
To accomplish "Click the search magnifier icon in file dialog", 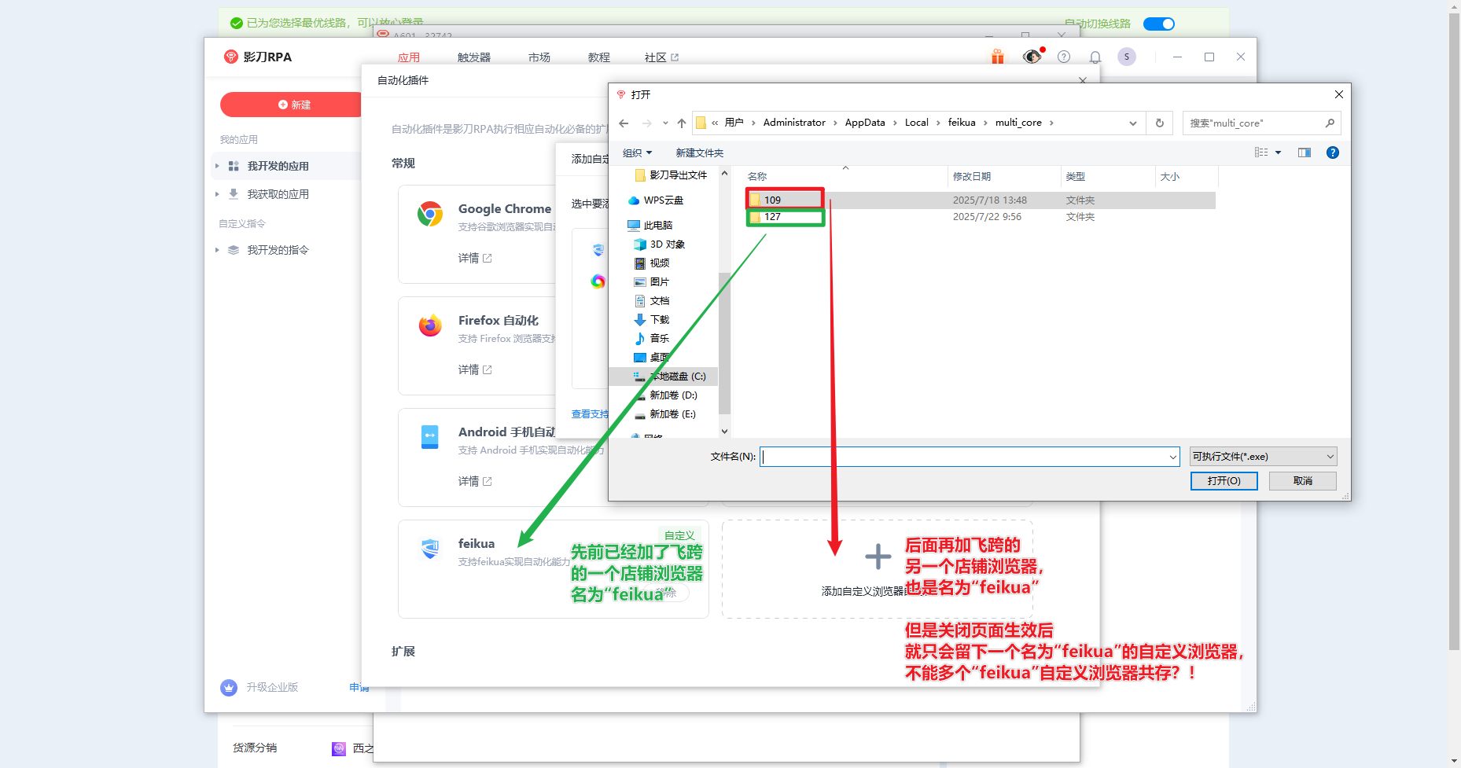I will (1330, 123).
